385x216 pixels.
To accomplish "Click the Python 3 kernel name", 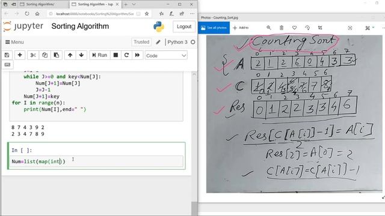I will tap(177, 42).
